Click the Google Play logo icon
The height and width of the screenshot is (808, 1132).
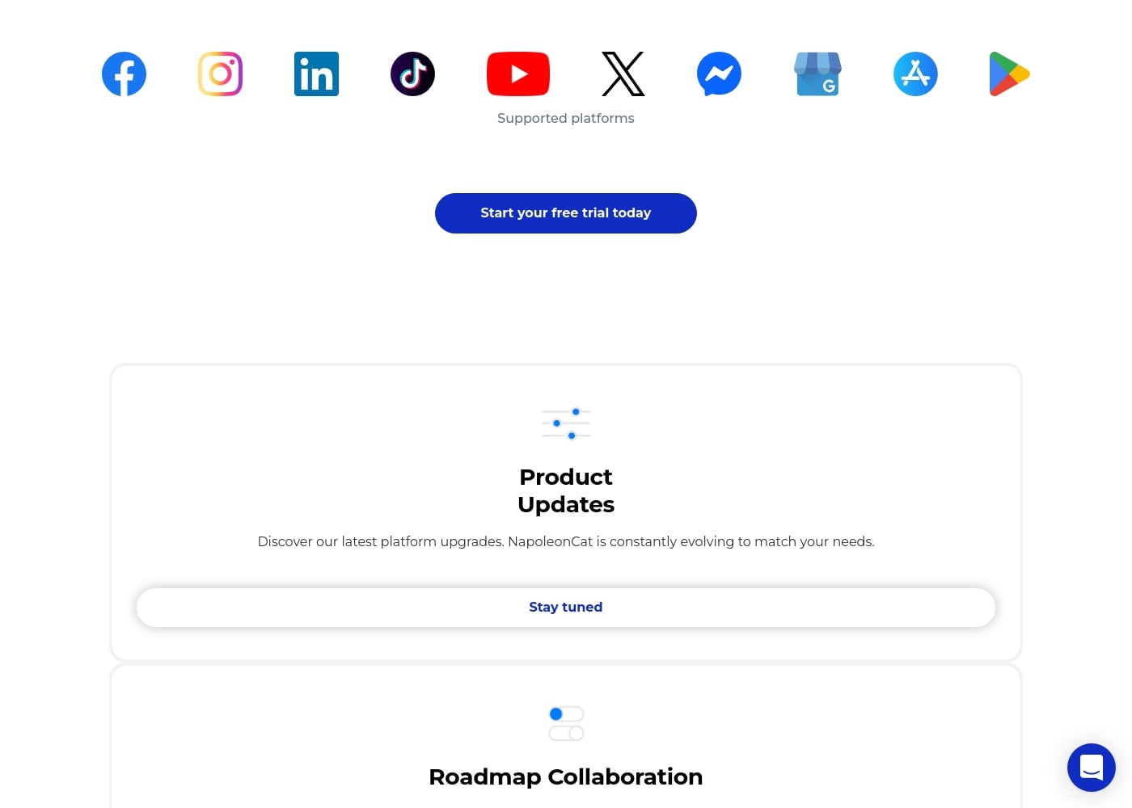click(x=1009, y=74)
